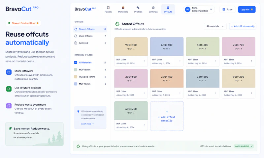Select Archived in the sidebar
The width and height of the screenshot is (264, 158).
(90, 43)
